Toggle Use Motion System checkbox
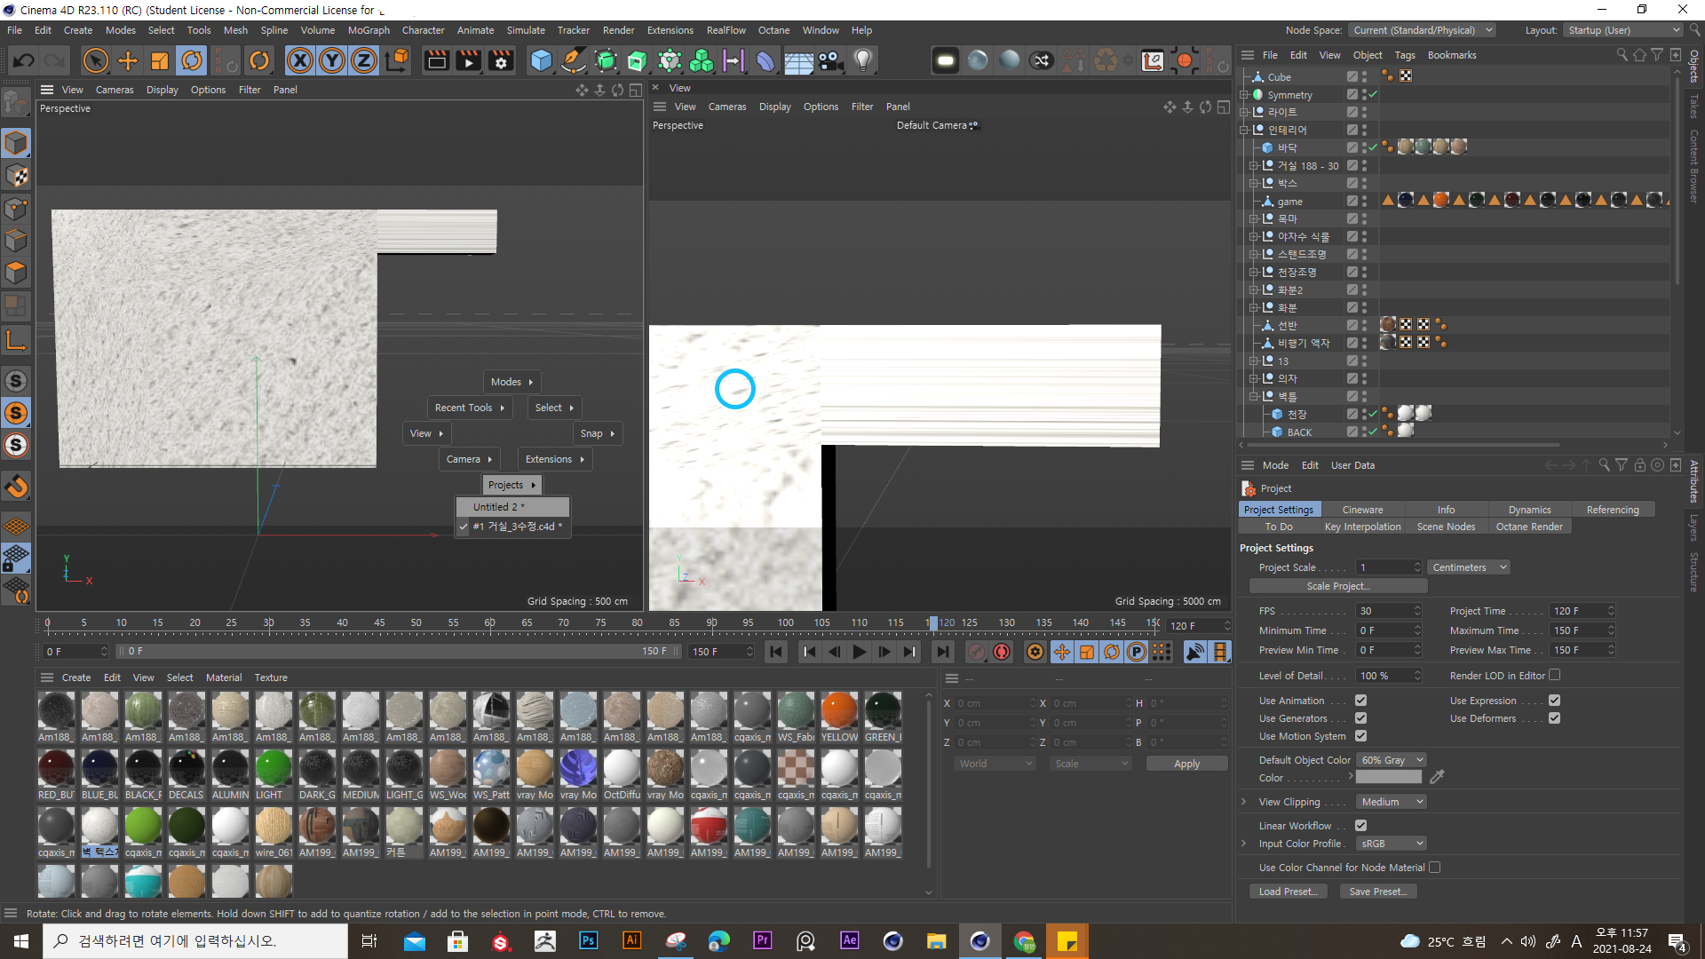The image size is (1705, 959). pos(1360,736)
